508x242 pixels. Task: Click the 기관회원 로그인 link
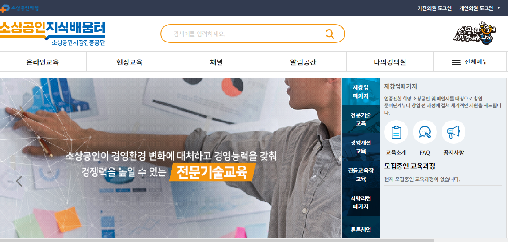434,8
